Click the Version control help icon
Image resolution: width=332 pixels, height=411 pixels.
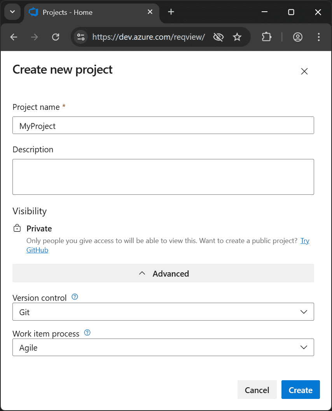click(x=74, y=297)
